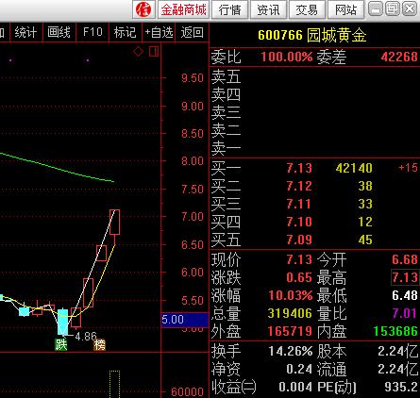The height and width of the screenshot is (398, 420).
Task: Select the 画线 drawing tool
Action: tap(59, 32)
